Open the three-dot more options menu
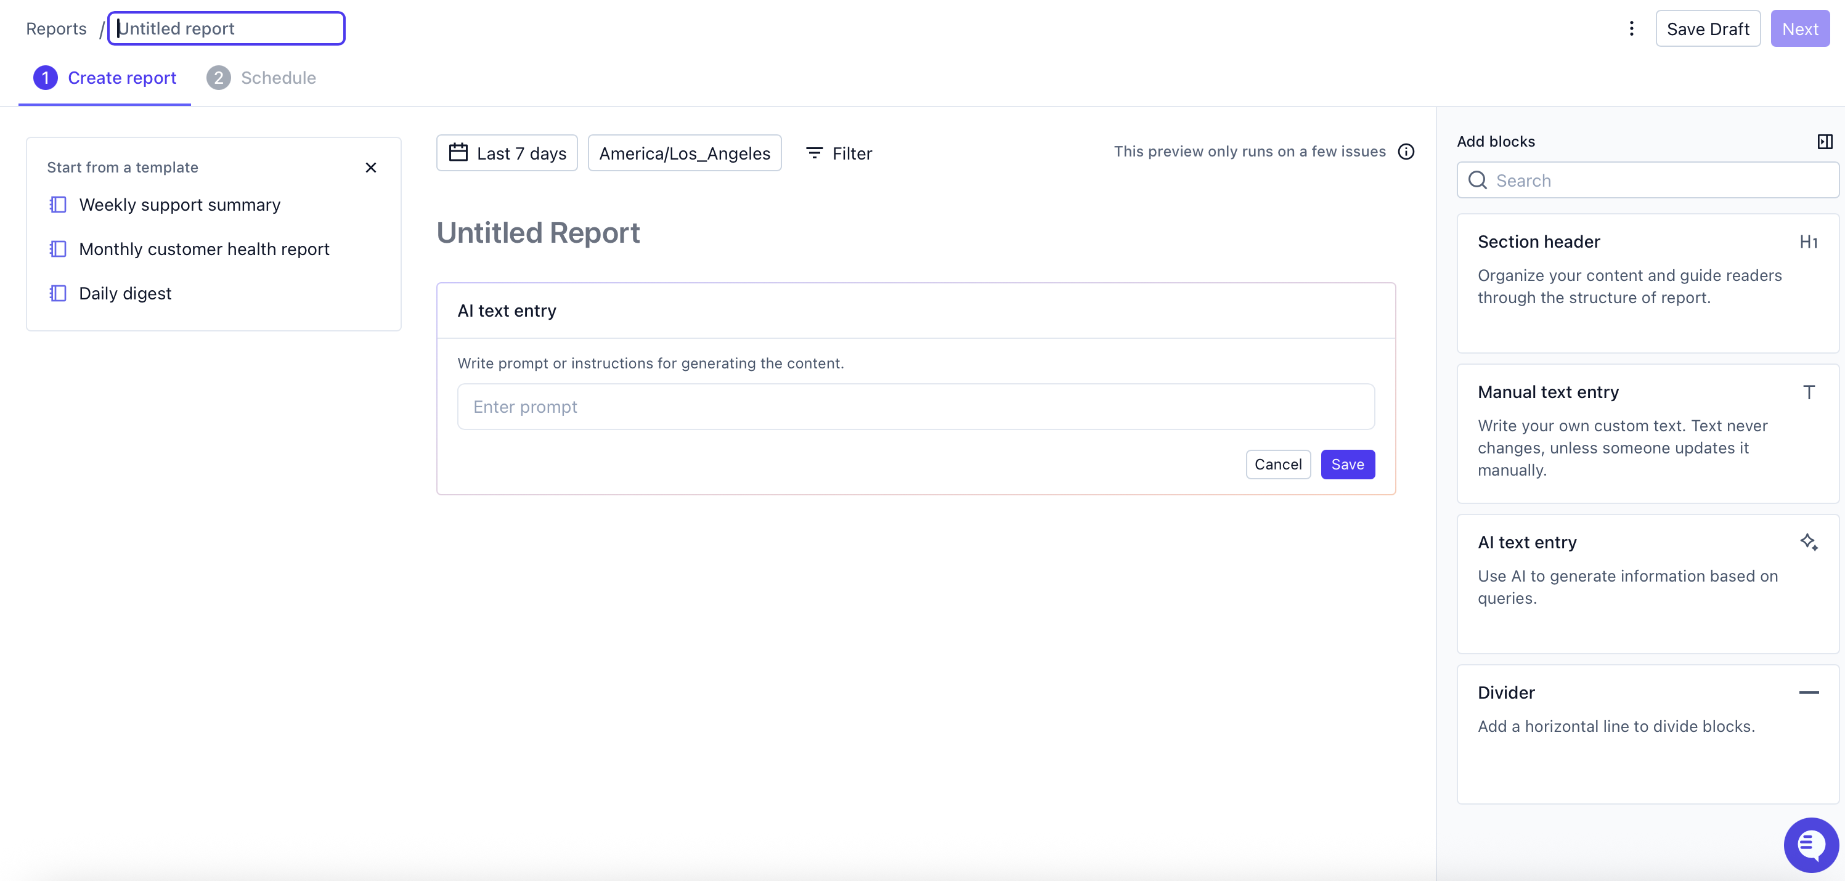This screenshot has width=1845, height=881. pos(1631,29)
